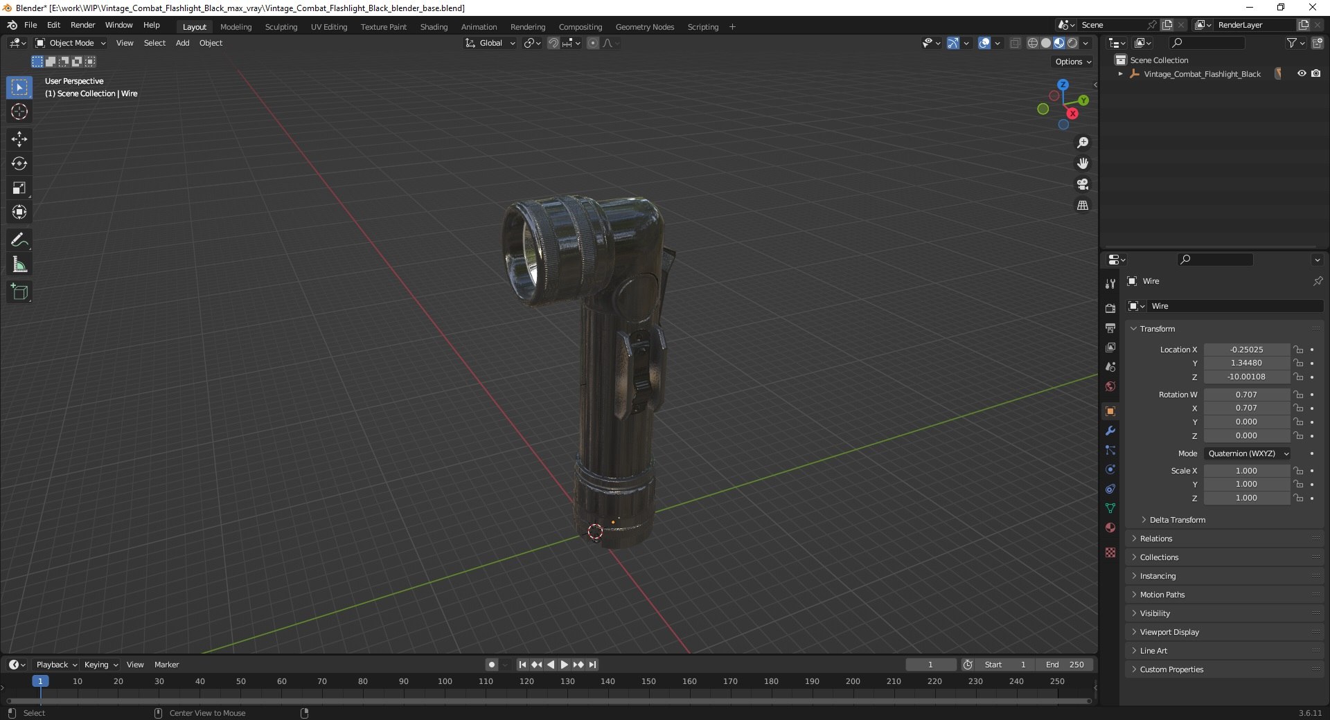Open the Object Mode dropdown
Screen dimensions: 1330x720
(x=71, y=43)
